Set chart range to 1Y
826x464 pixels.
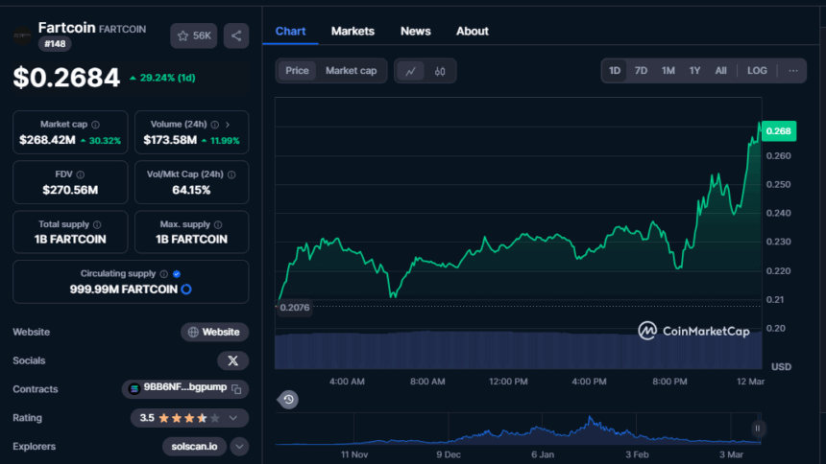(x=694, y=71)
